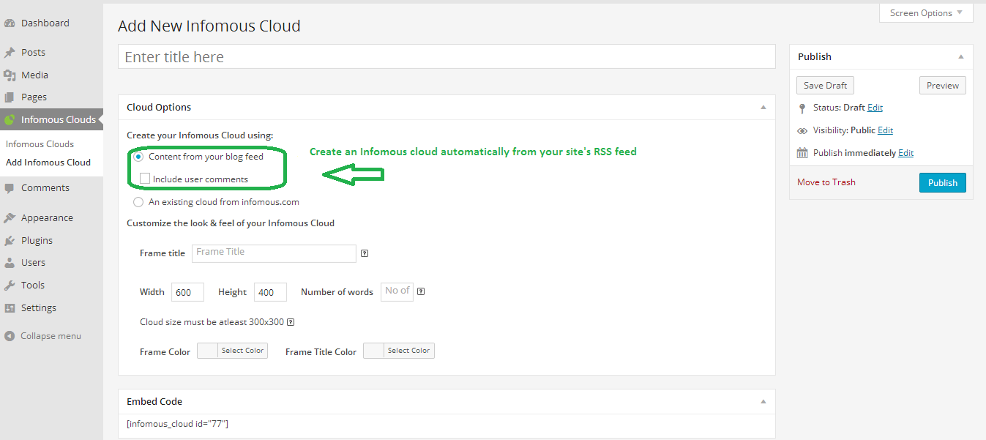Open Add Infomous Cloud submenu link
Screen dimensions: 986x440
click(x=48, y=163)
